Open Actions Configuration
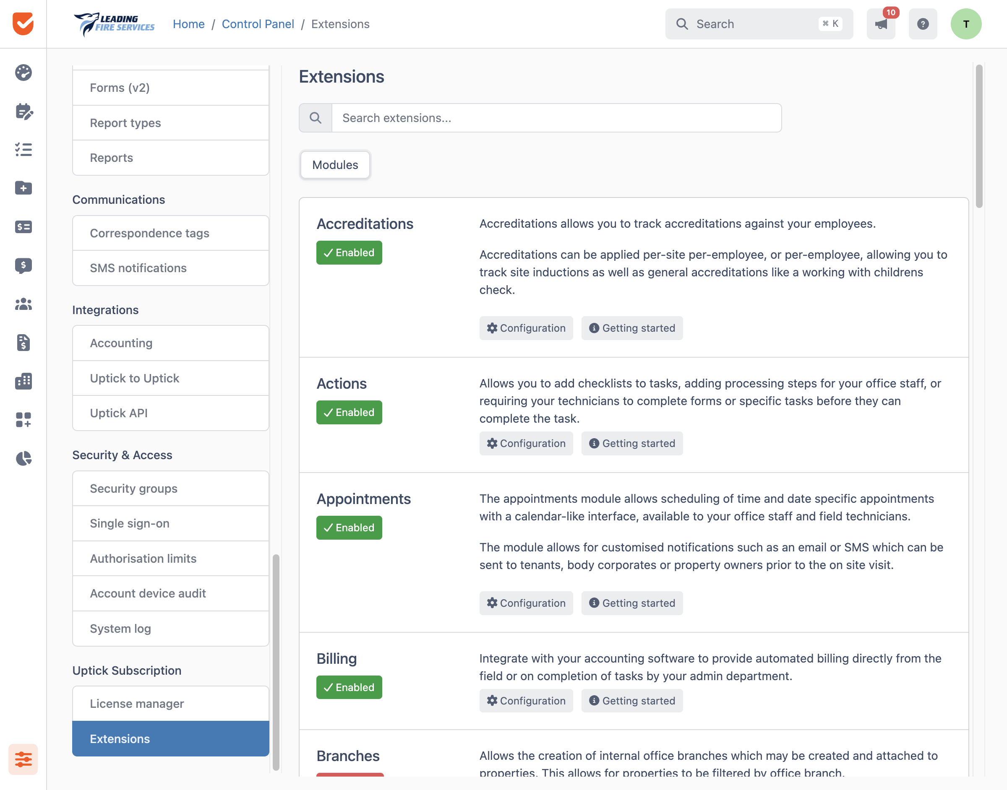Screen dimensions: 1007x790 tap(526, 443)
